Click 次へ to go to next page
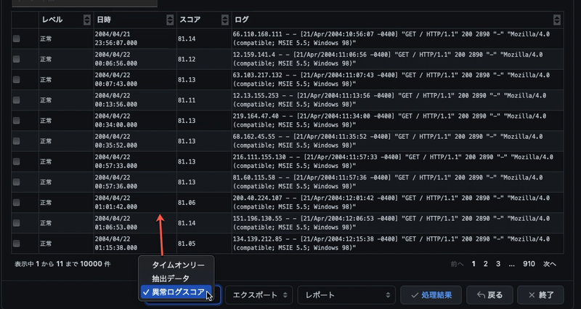Viewport: 581px width, 309px height. [x=550, y=265]
